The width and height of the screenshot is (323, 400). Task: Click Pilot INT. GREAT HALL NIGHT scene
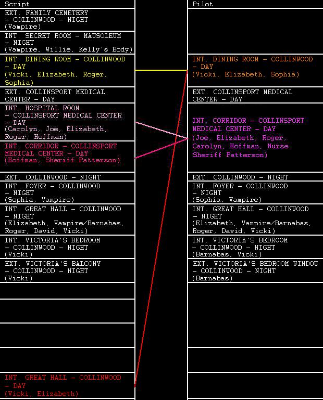click(x=255, y=220)
